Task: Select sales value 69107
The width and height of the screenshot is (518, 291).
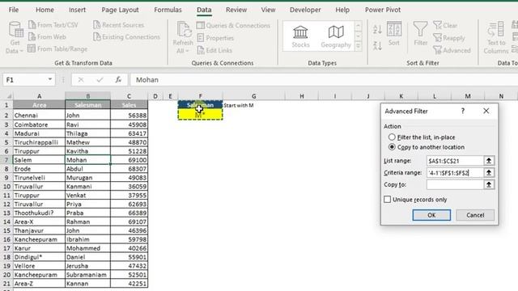Action: pyautogui.click(x=129, y=221)
